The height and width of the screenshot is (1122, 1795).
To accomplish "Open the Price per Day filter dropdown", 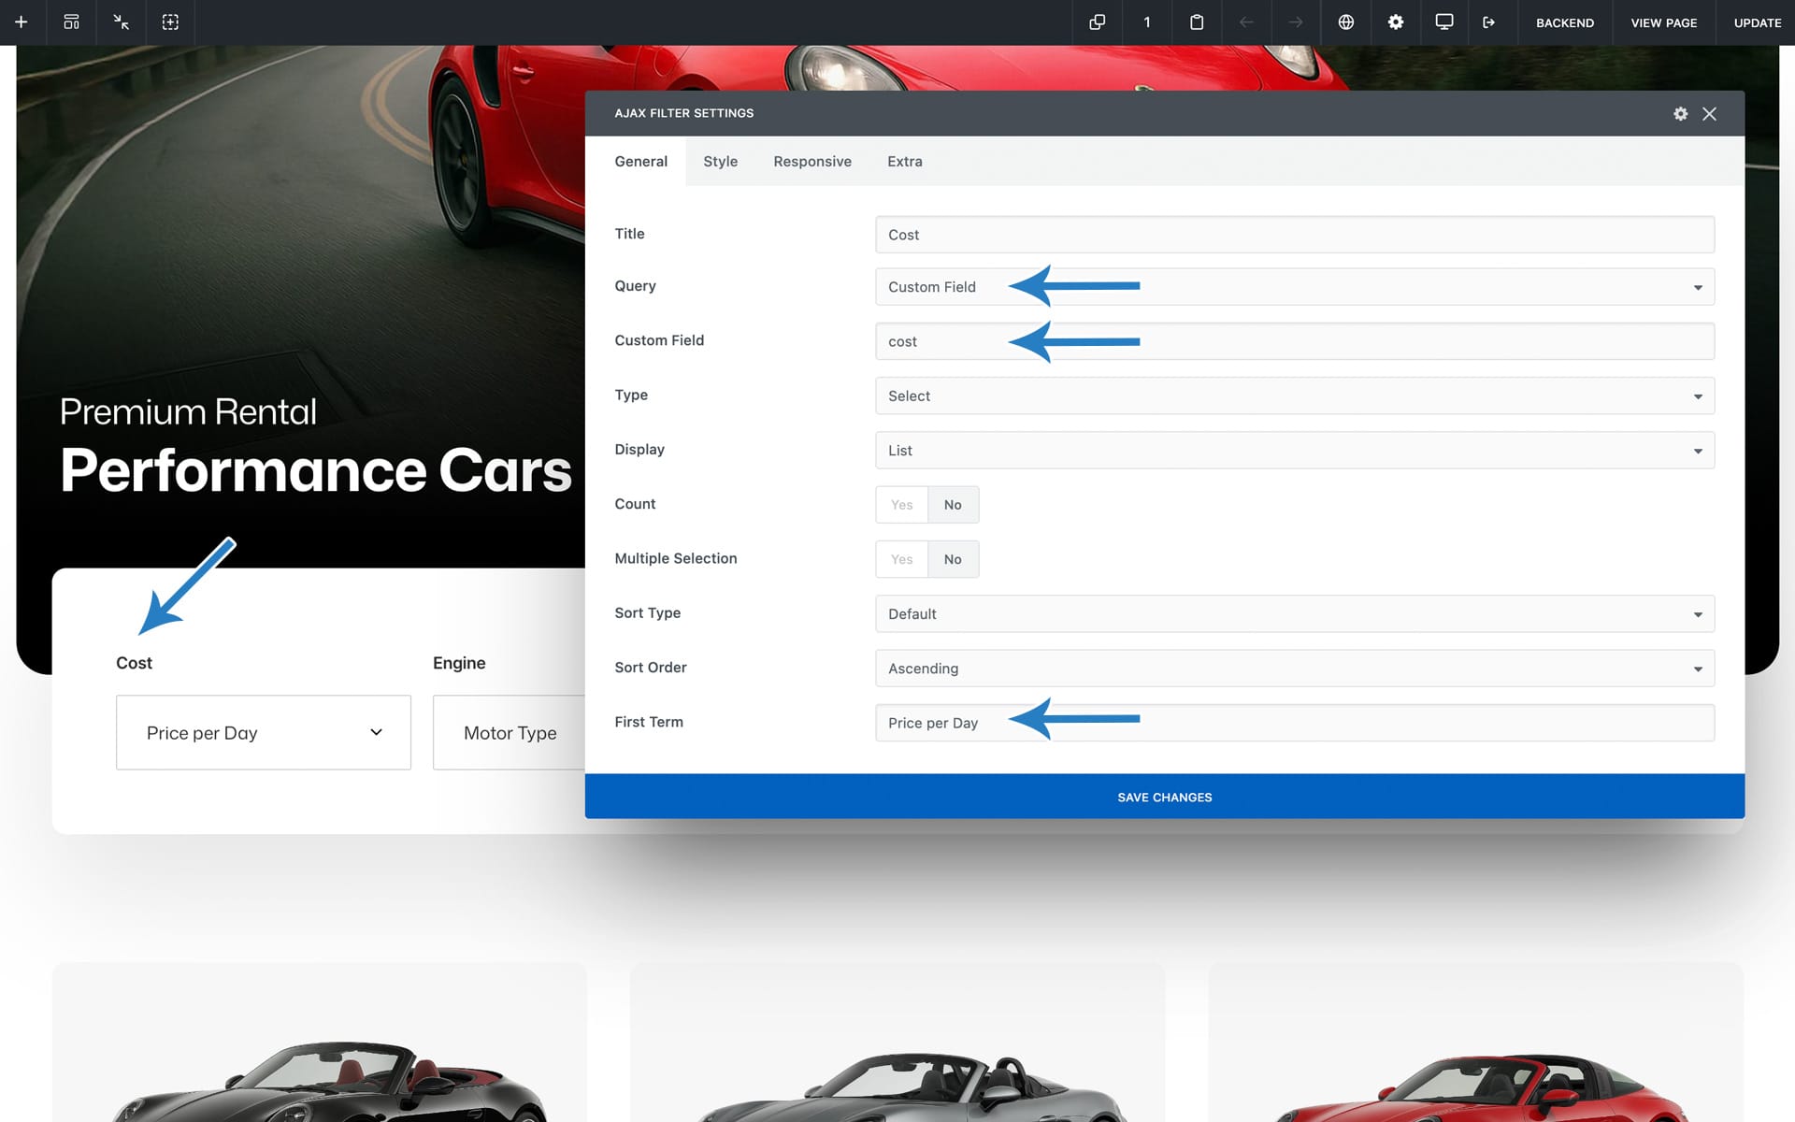I will (x=264, y=733).
